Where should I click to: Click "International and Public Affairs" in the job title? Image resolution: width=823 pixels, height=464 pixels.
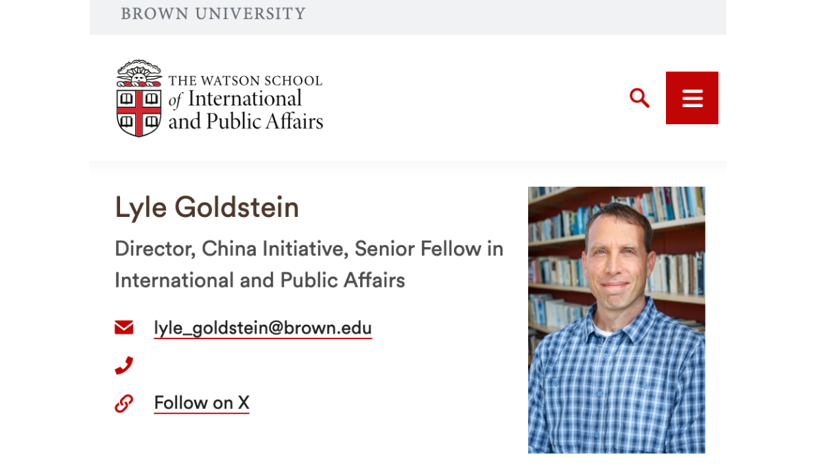(x=259, y=280)
